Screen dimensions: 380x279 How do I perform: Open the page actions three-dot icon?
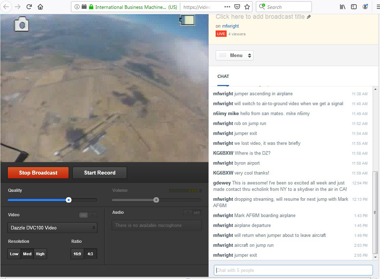pos(227,7)
